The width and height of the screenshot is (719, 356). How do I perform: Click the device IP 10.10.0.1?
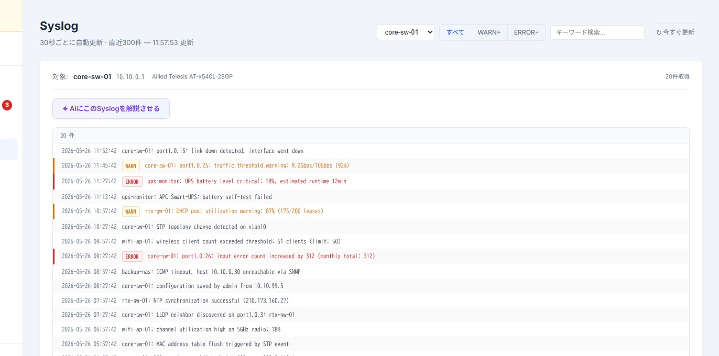(130, 76)
